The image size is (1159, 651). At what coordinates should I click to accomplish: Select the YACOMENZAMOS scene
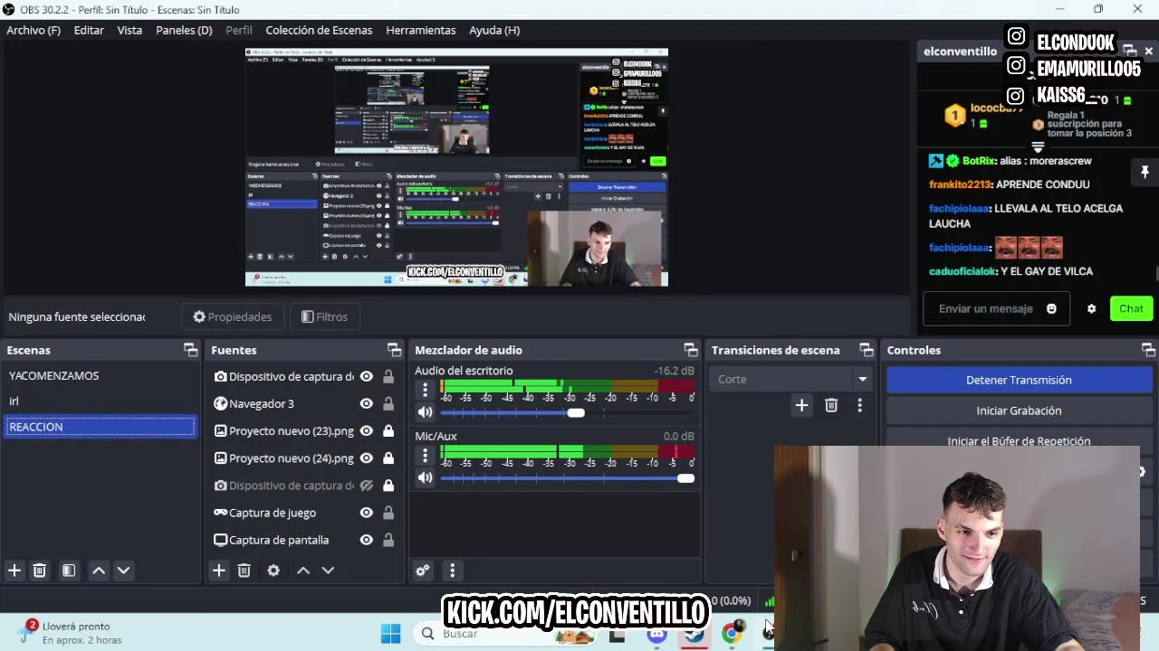(x=100, y=375)
